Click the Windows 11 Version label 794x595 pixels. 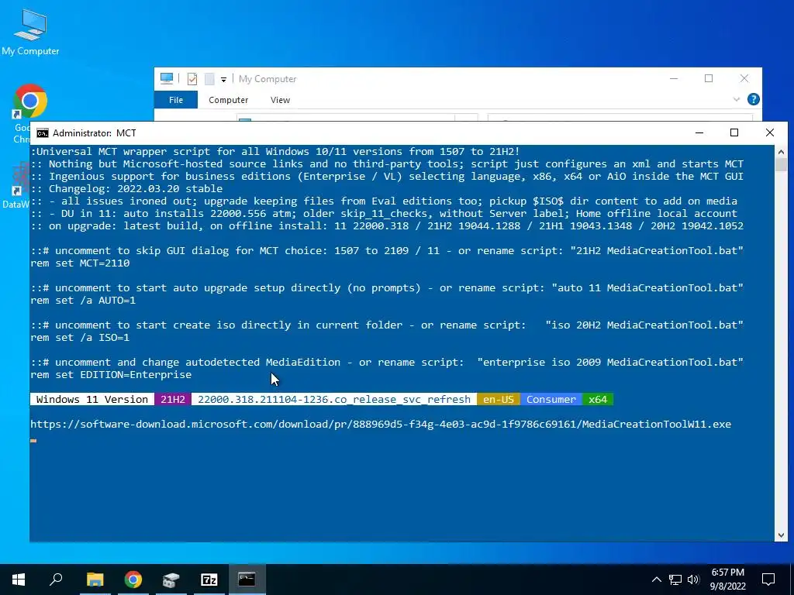click(x=92, y=399)
